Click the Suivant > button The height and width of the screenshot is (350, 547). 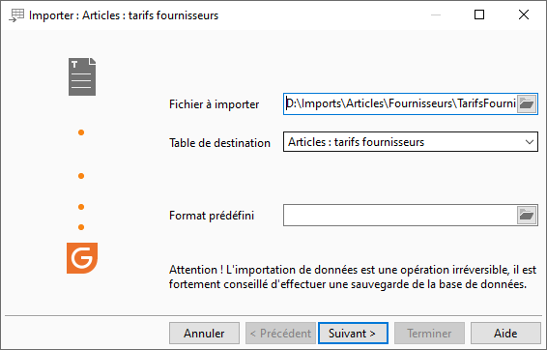tap(353, 334)
